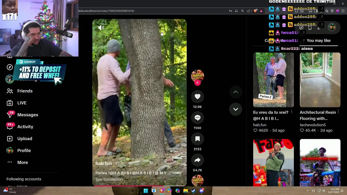
Task: Open the TikTok profile avatar at top right
Action: point(332,27)
